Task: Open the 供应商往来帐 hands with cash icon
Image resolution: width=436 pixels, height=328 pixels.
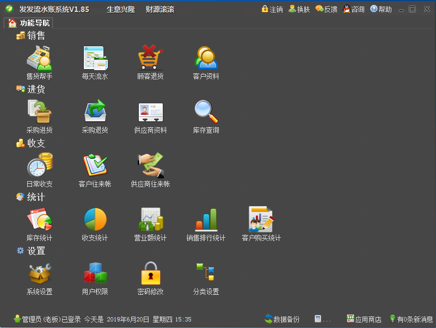Action: point(150,165)
